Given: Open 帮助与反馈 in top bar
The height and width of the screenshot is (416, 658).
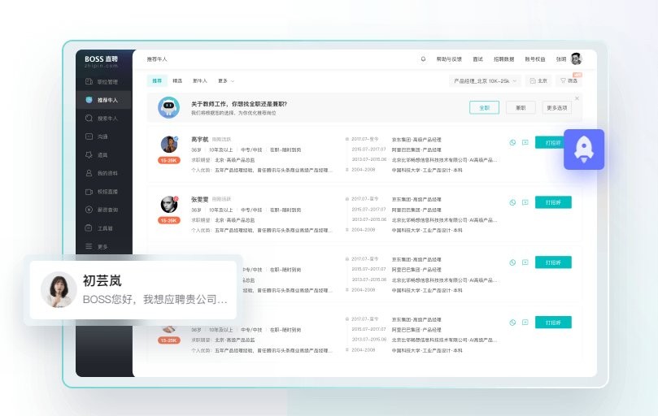Looking at the screenshot, I should [449, 59].
